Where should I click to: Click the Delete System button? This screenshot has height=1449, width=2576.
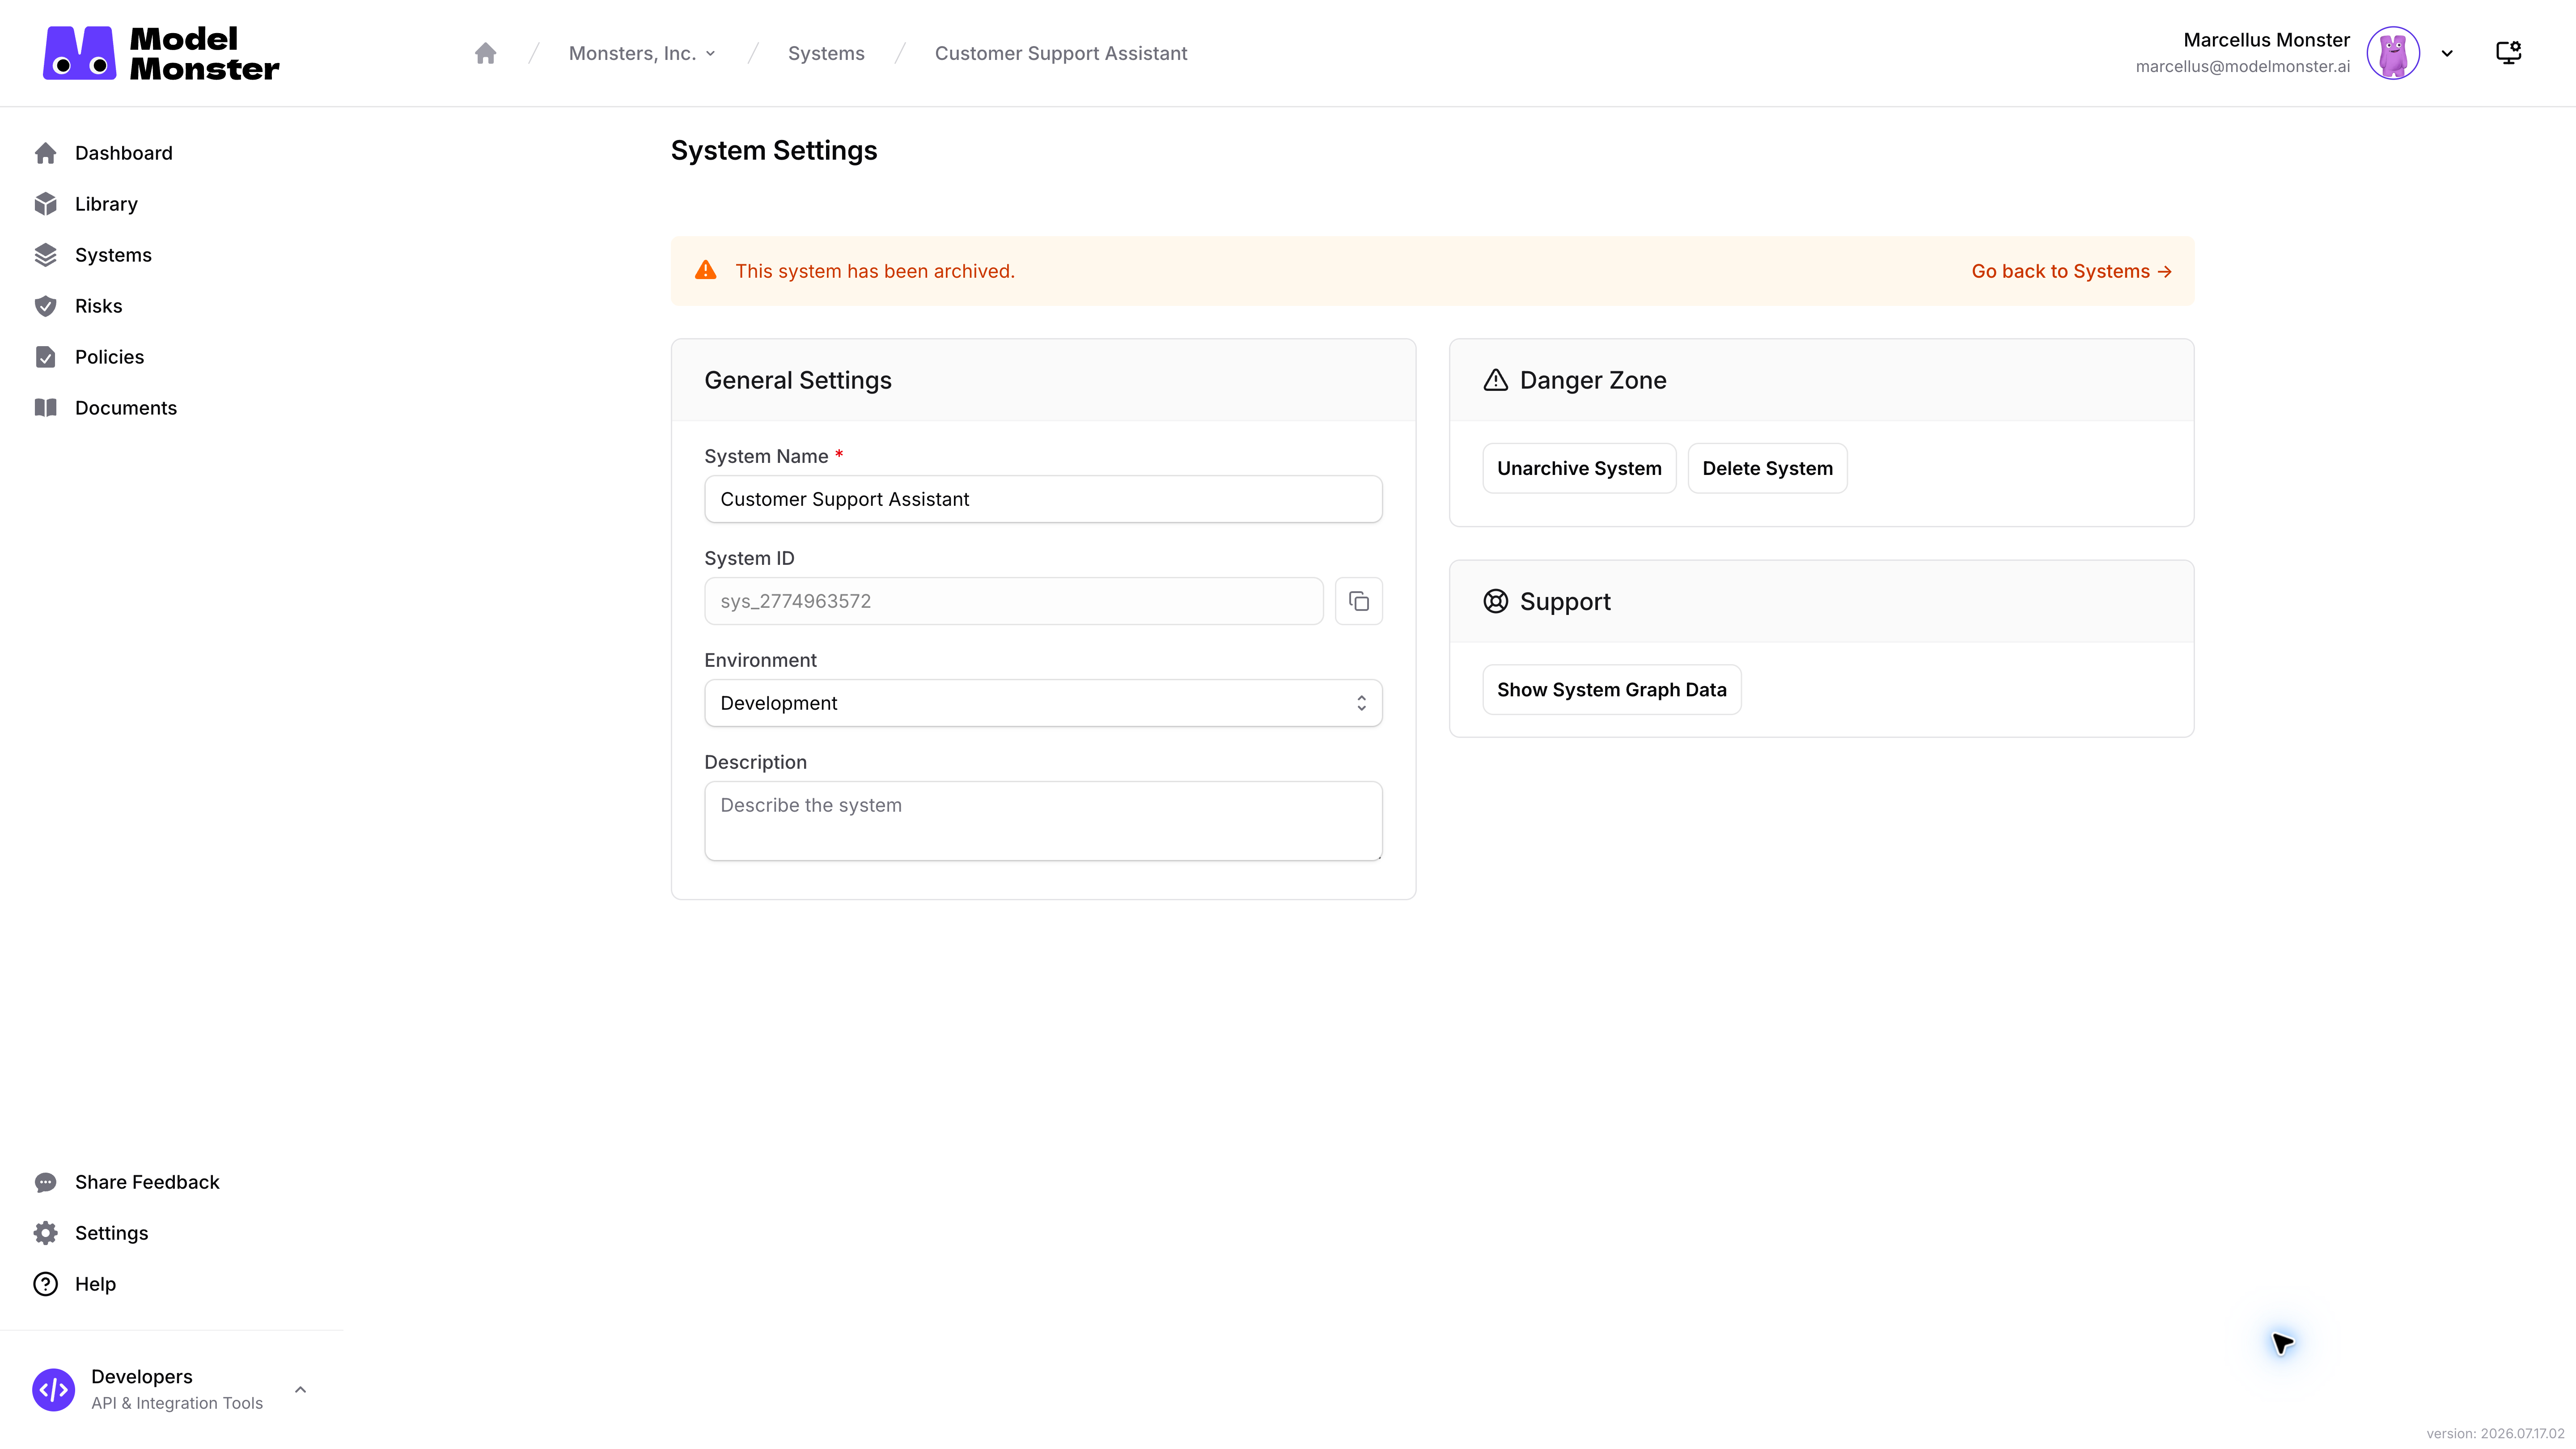tap(1767, 468)
